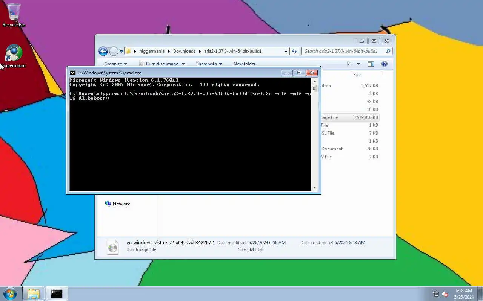Click the Date created value 5/26/2024 6:53 AM

coord(346,243)
